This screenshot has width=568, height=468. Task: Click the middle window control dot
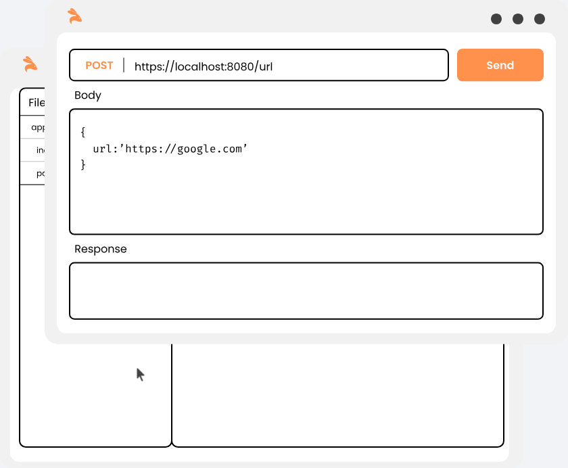519,20
